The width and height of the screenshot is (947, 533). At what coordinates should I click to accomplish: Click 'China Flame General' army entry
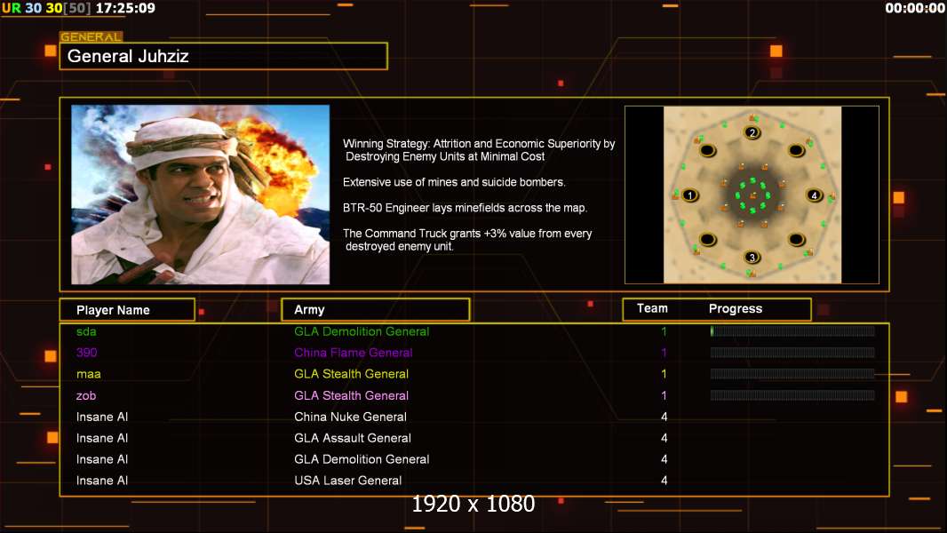pyautogui.click(x=354, y=353)
